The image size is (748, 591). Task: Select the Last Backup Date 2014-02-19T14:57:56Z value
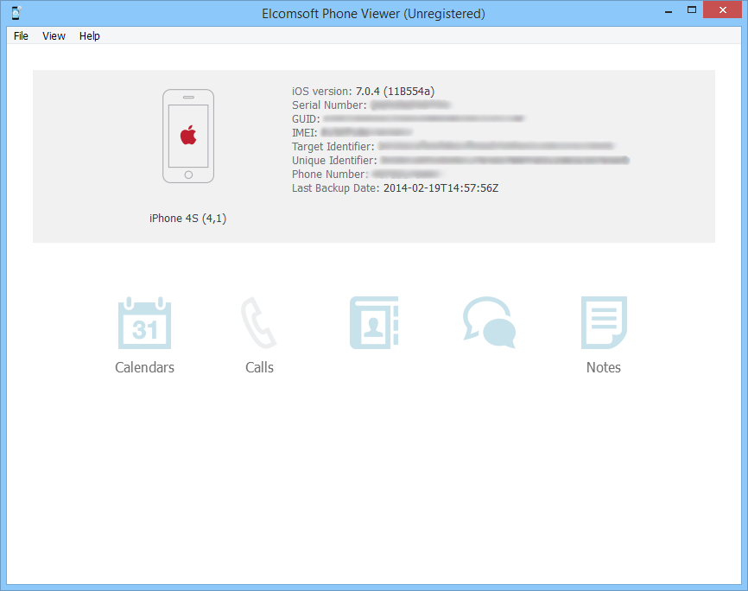coord(441,188)
